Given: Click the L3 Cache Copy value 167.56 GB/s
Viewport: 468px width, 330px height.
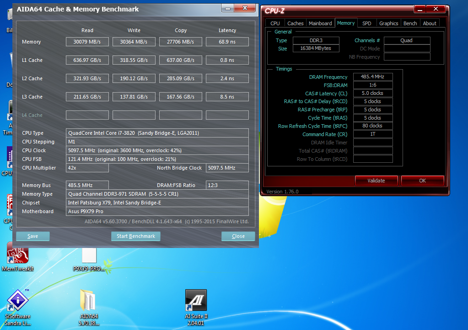Looking at the screenshot, I should coord(181,97).
